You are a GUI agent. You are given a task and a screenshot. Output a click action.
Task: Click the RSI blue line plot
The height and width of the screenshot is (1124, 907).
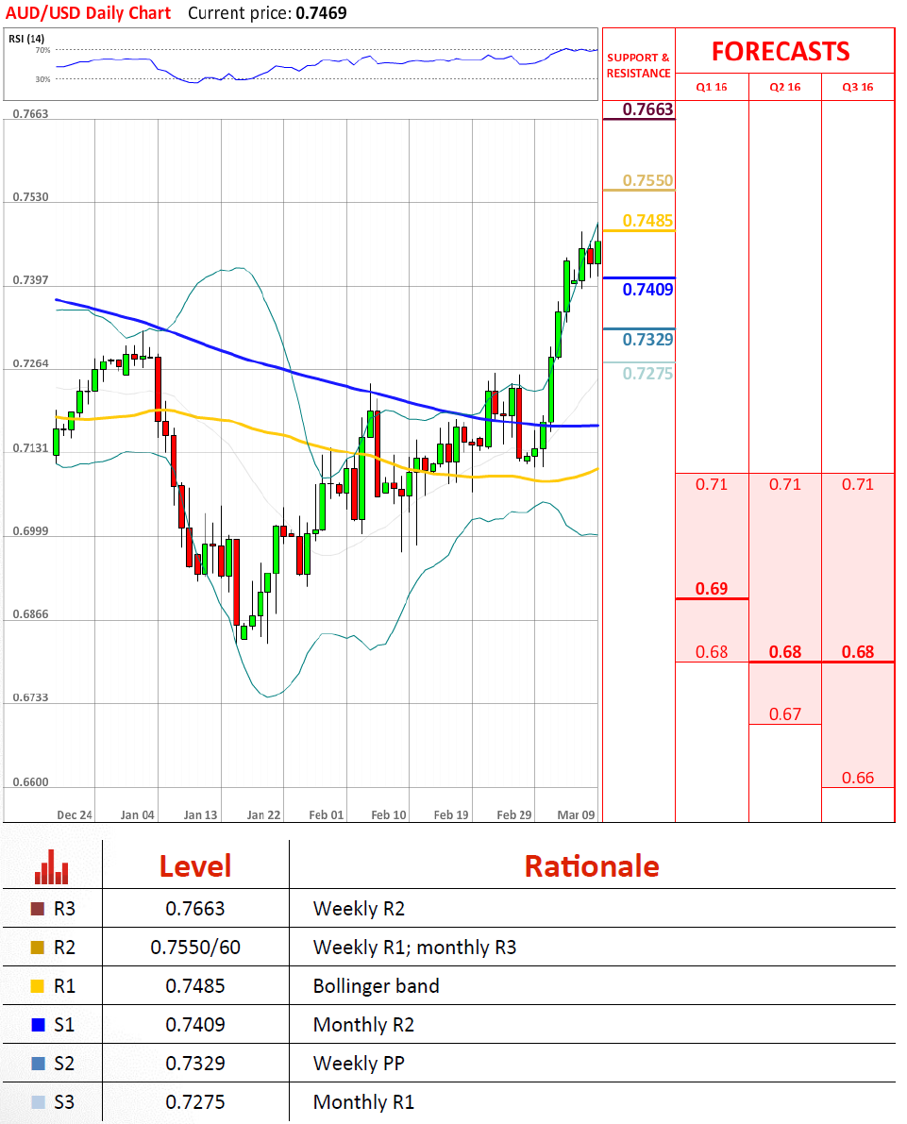[x=327, y=64]
